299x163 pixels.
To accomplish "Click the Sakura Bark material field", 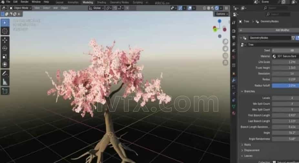I will [285, 56].
